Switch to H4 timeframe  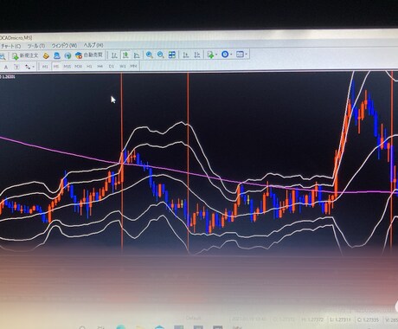click(99, 67)
